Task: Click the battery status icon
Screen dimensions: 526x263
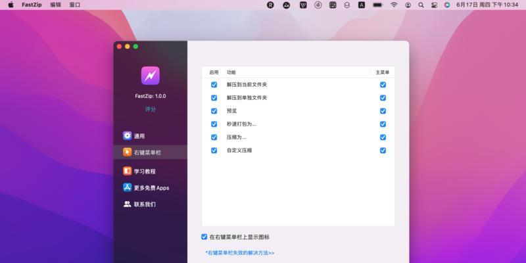Action: pos(378,5)
